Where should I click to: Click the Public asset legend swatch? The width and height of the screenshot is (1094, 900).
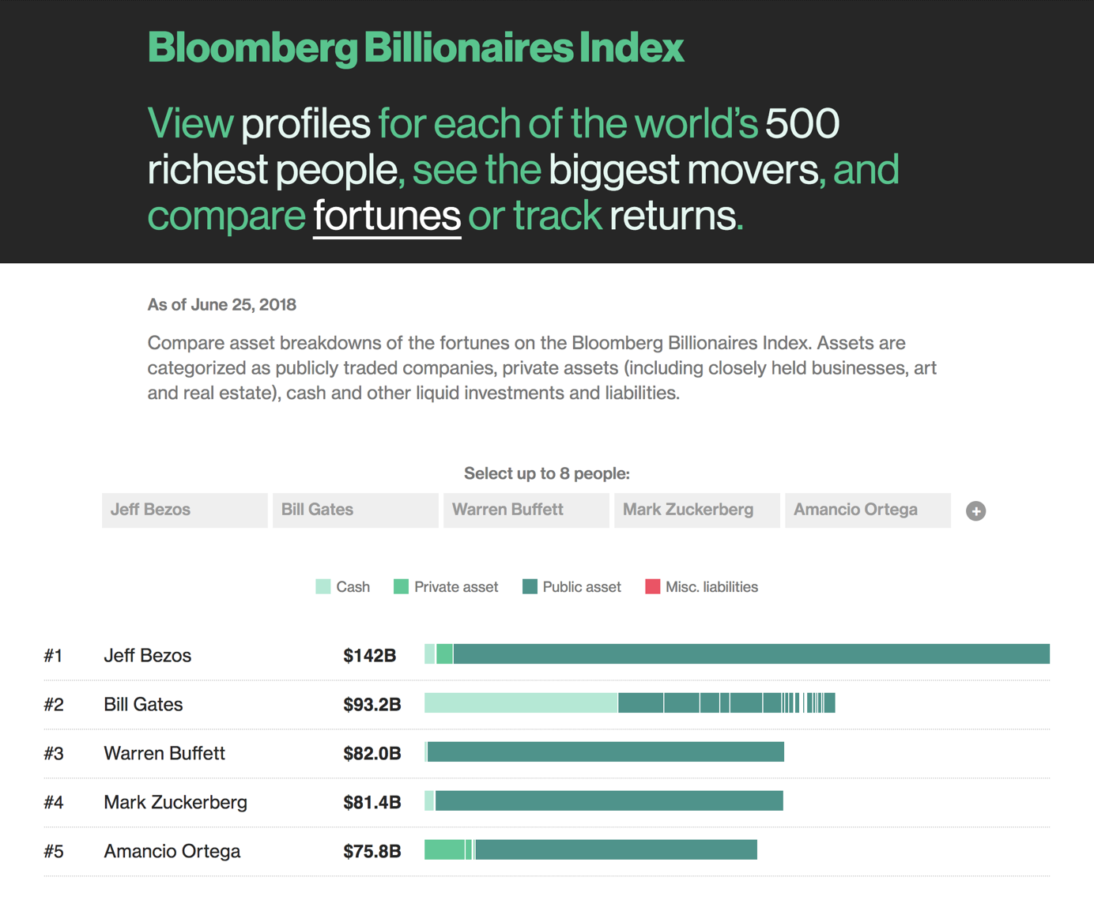[x=530, y=586]
